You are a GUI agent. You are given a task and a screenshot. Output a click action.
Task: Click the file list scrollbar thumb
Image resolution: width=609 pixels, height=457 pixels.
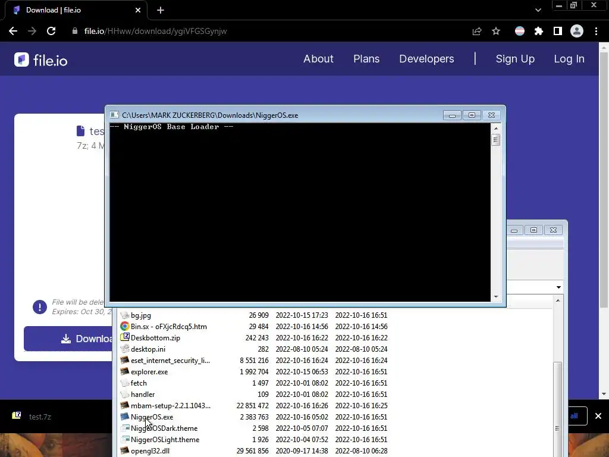point(557,409)
